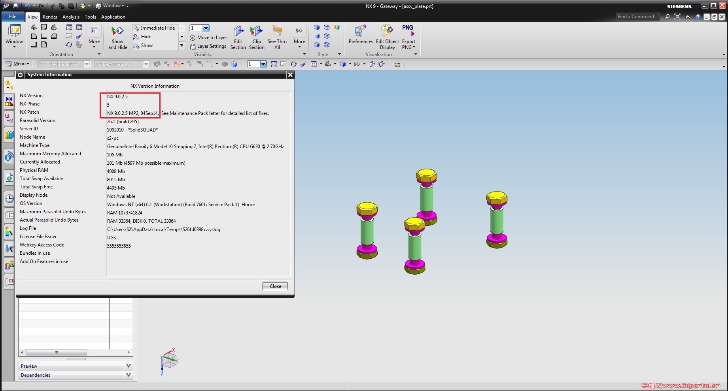Open Layer Settings

[208, 46]
